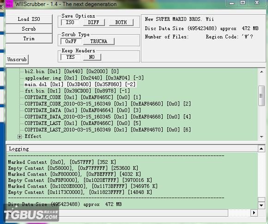This screenshot has height=224, width=268.
Task: Click 'Empty Content [0x58000]' log line
Action: tap(73, 168)
